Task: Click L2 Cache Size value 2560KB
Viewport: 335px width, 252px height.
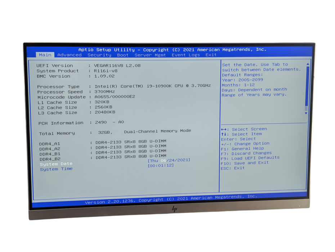Action: (104, 107)
